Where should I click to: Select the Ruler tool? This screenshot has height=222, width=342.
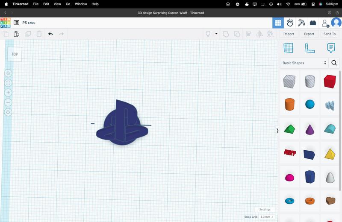pyautogui.click(x=310, y=48)
